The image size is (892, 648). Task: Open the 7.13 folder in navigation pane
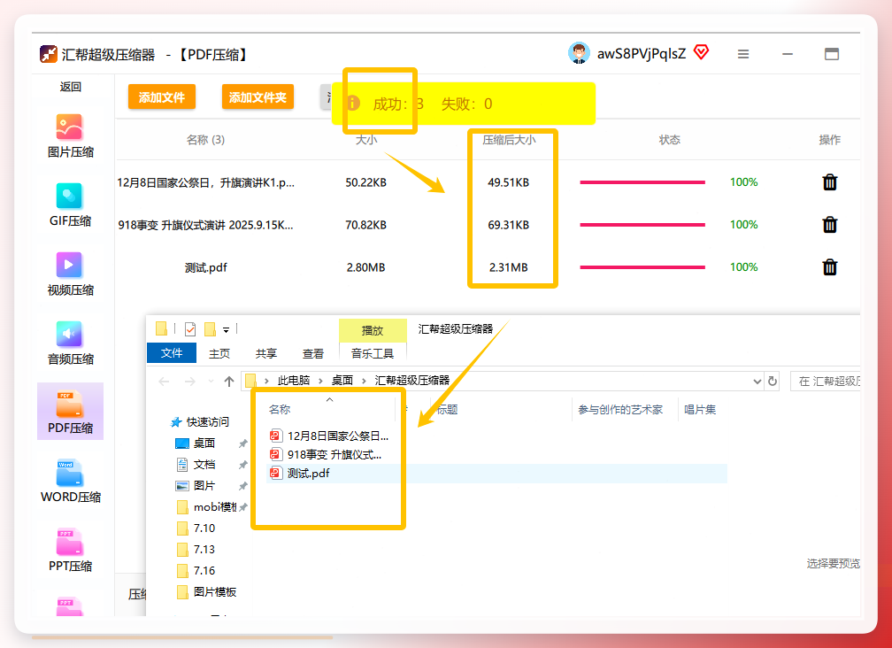coord(196,549)
